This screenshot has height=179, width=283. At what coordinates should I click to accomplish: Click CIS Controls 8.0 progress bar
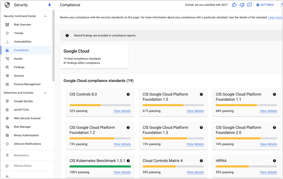click(100, 105)
